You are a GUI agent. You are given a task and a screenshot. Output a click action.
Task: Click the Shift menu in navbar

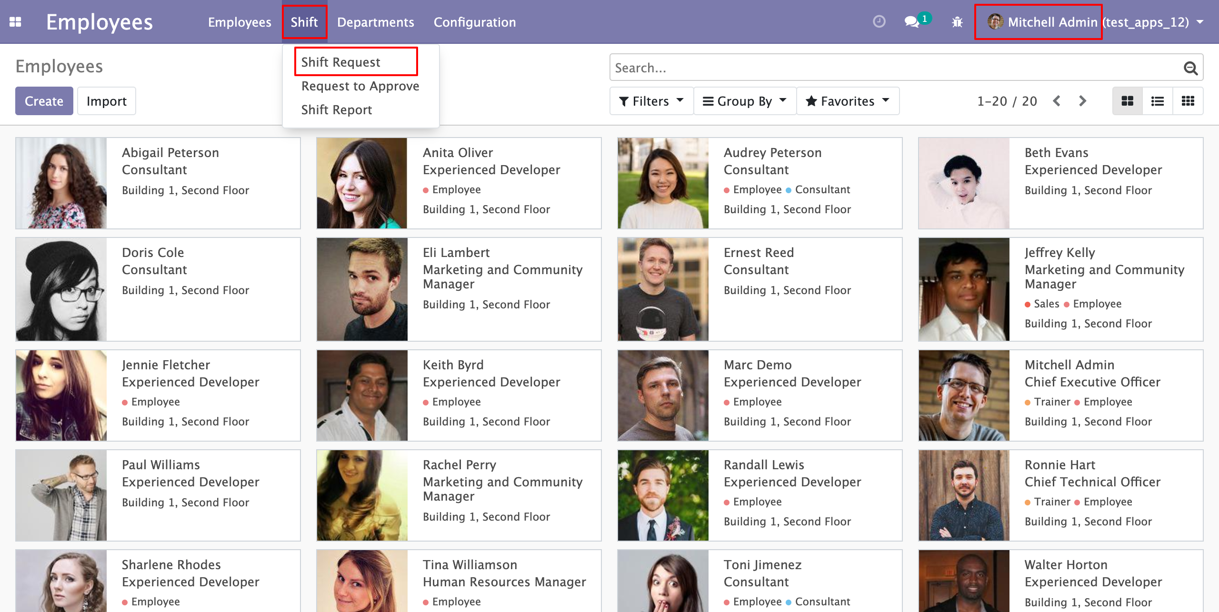pos(304,22)
